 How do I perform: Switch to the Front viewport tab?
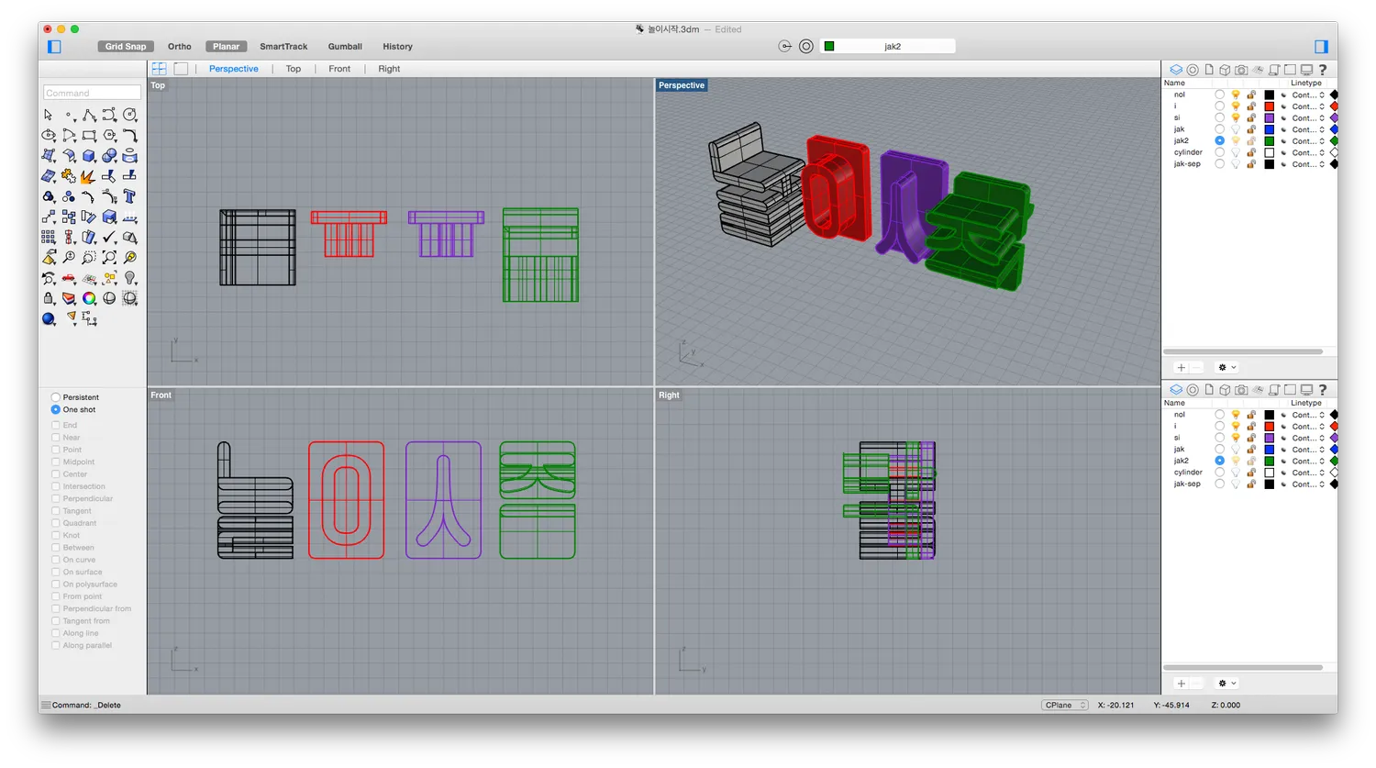[339, 69]
